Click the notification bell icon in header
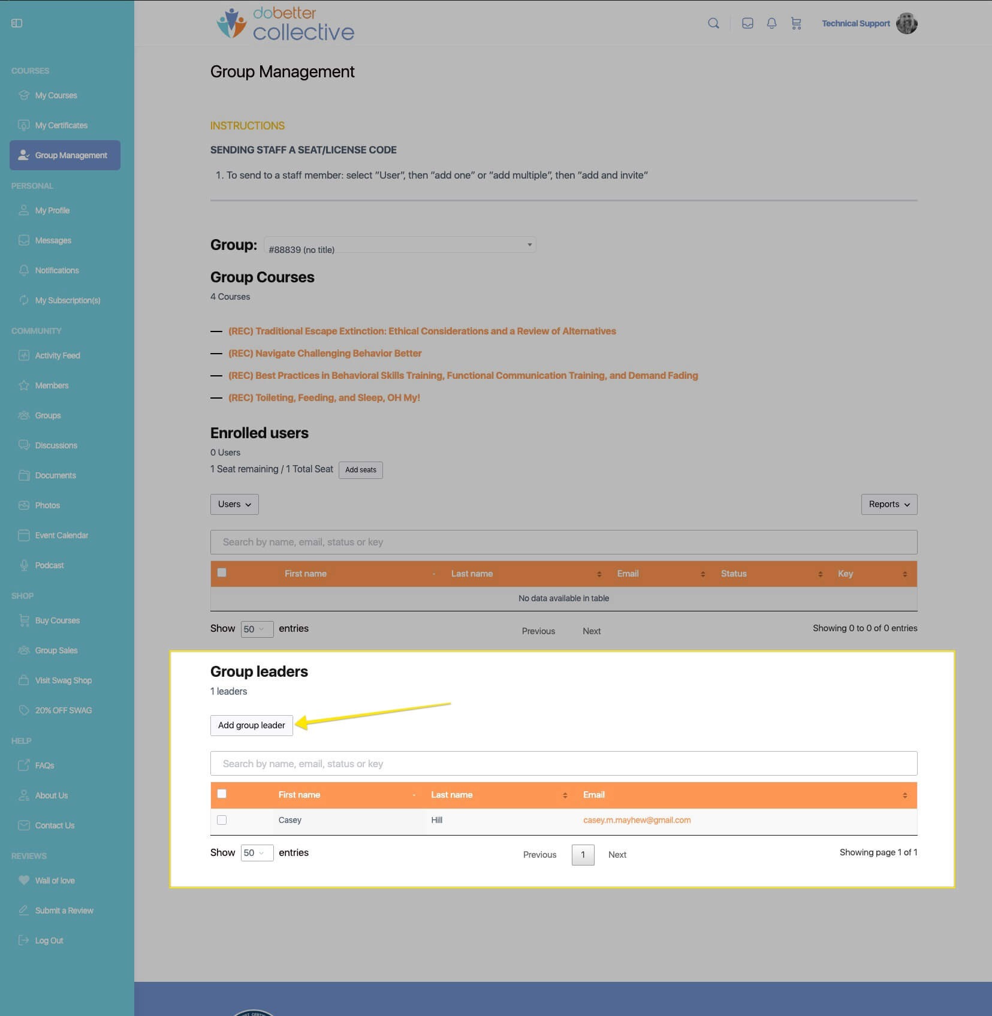This screenshot has width=992, height=1016. coord(771,23)
